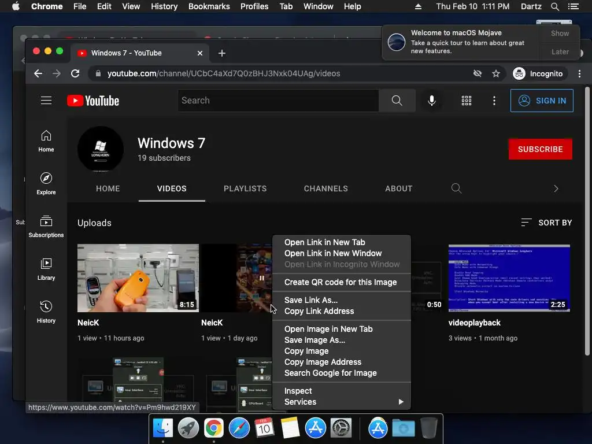Click the YouTube logo
This screenshot has width=592, height=444.
click(93, 101)
